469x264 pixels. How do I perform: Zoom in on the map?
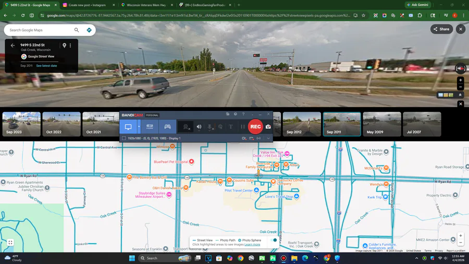461,235
